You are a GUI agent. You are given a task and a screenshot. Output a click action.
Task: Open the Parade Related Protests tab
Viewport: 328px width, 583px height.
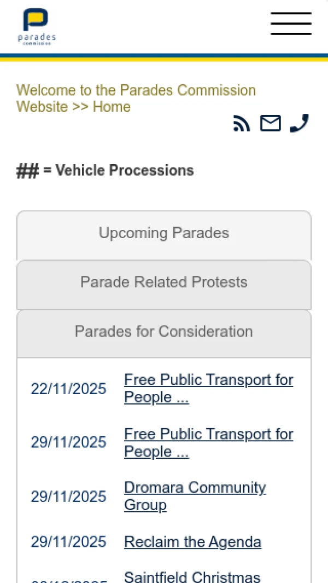click(x=164, y=282)
